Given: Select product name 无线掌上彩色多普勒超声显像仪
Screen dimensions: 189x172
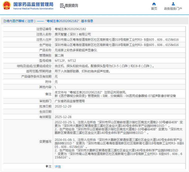Looking at the screenshot, I should pyautogui.click(x=76, y=50).
